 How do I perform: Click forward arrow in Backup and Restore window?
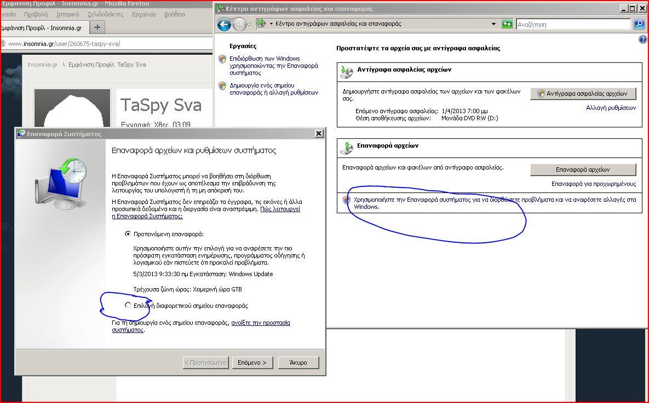point(239,25)
